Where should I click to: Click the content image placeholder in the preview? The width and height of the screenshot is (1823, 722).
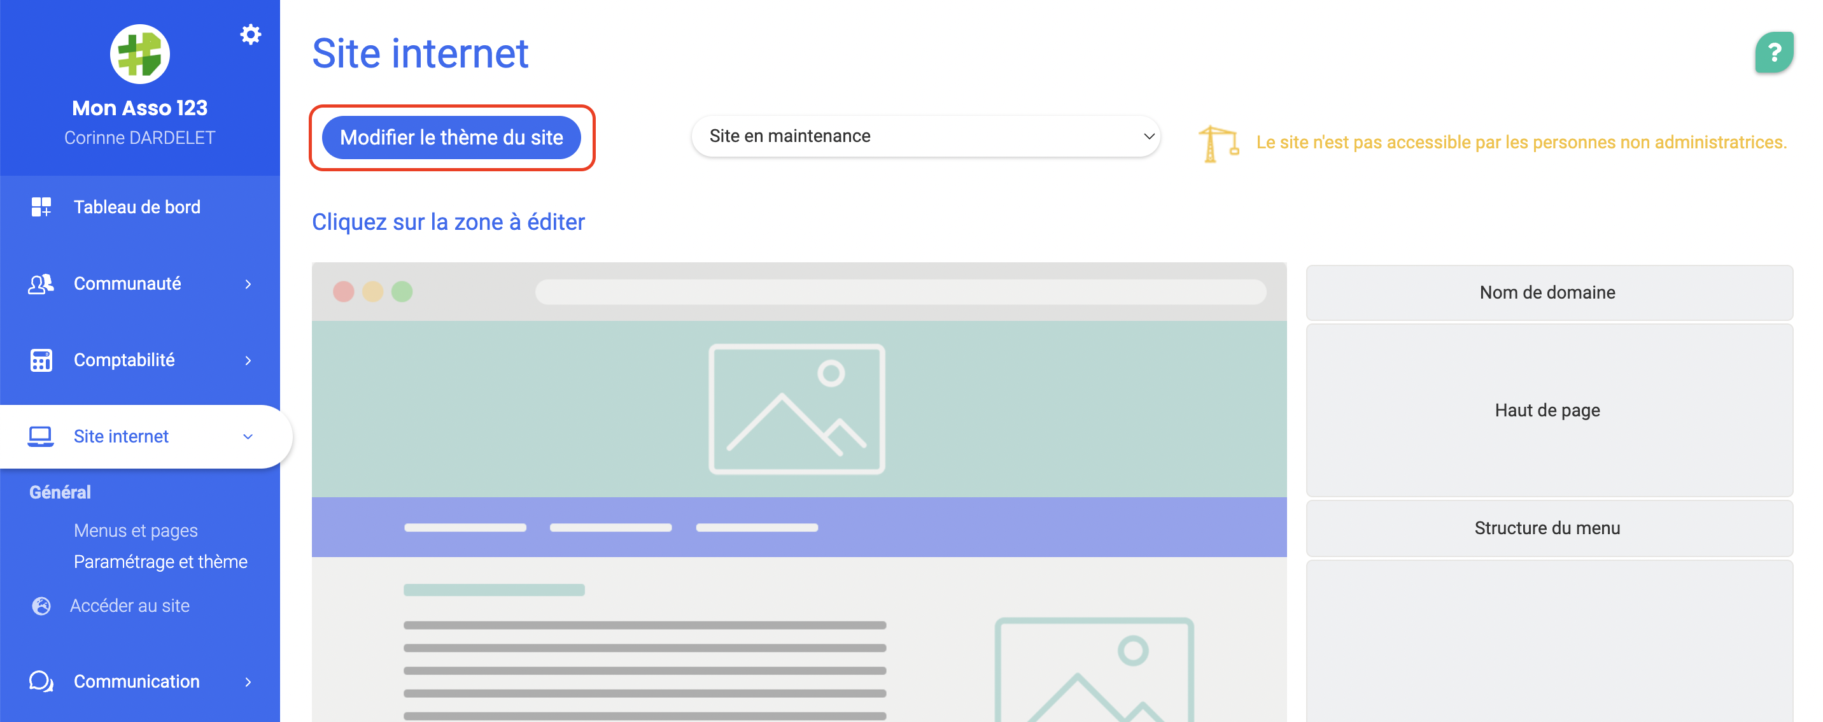[1094, 669]
